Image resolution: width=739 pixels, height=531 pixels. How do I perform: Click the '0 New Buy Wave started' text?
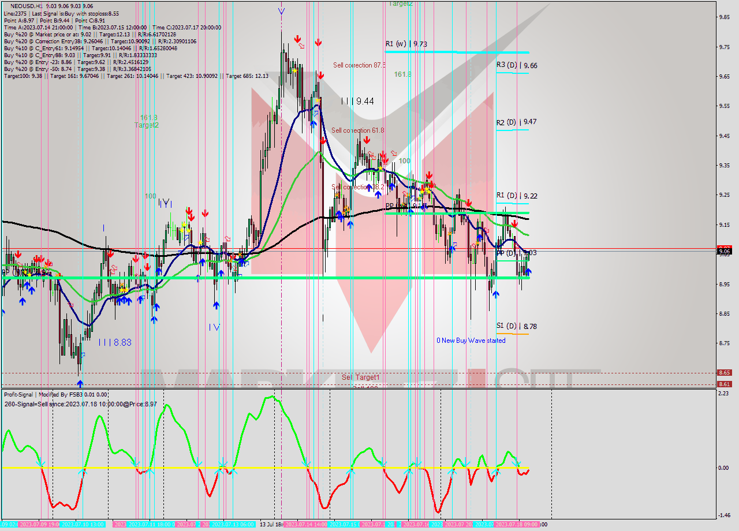[471, 341]
